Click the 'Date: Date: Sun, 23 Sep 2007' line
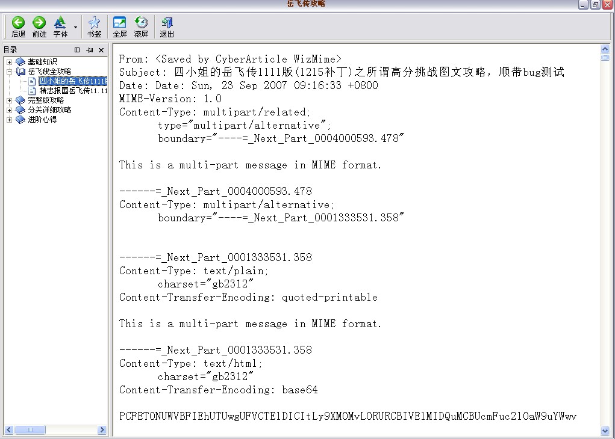This screenshot has width=615, height=439. coord(249,85)
